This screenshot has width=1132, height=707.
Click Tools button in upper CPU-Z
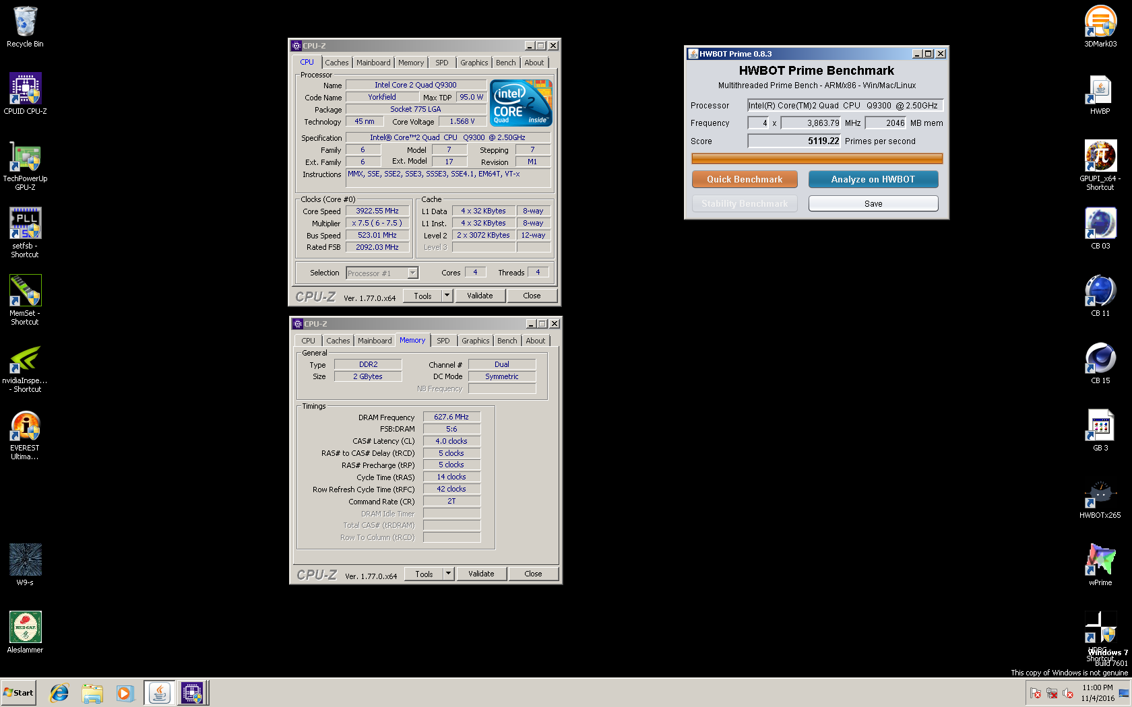423,296
